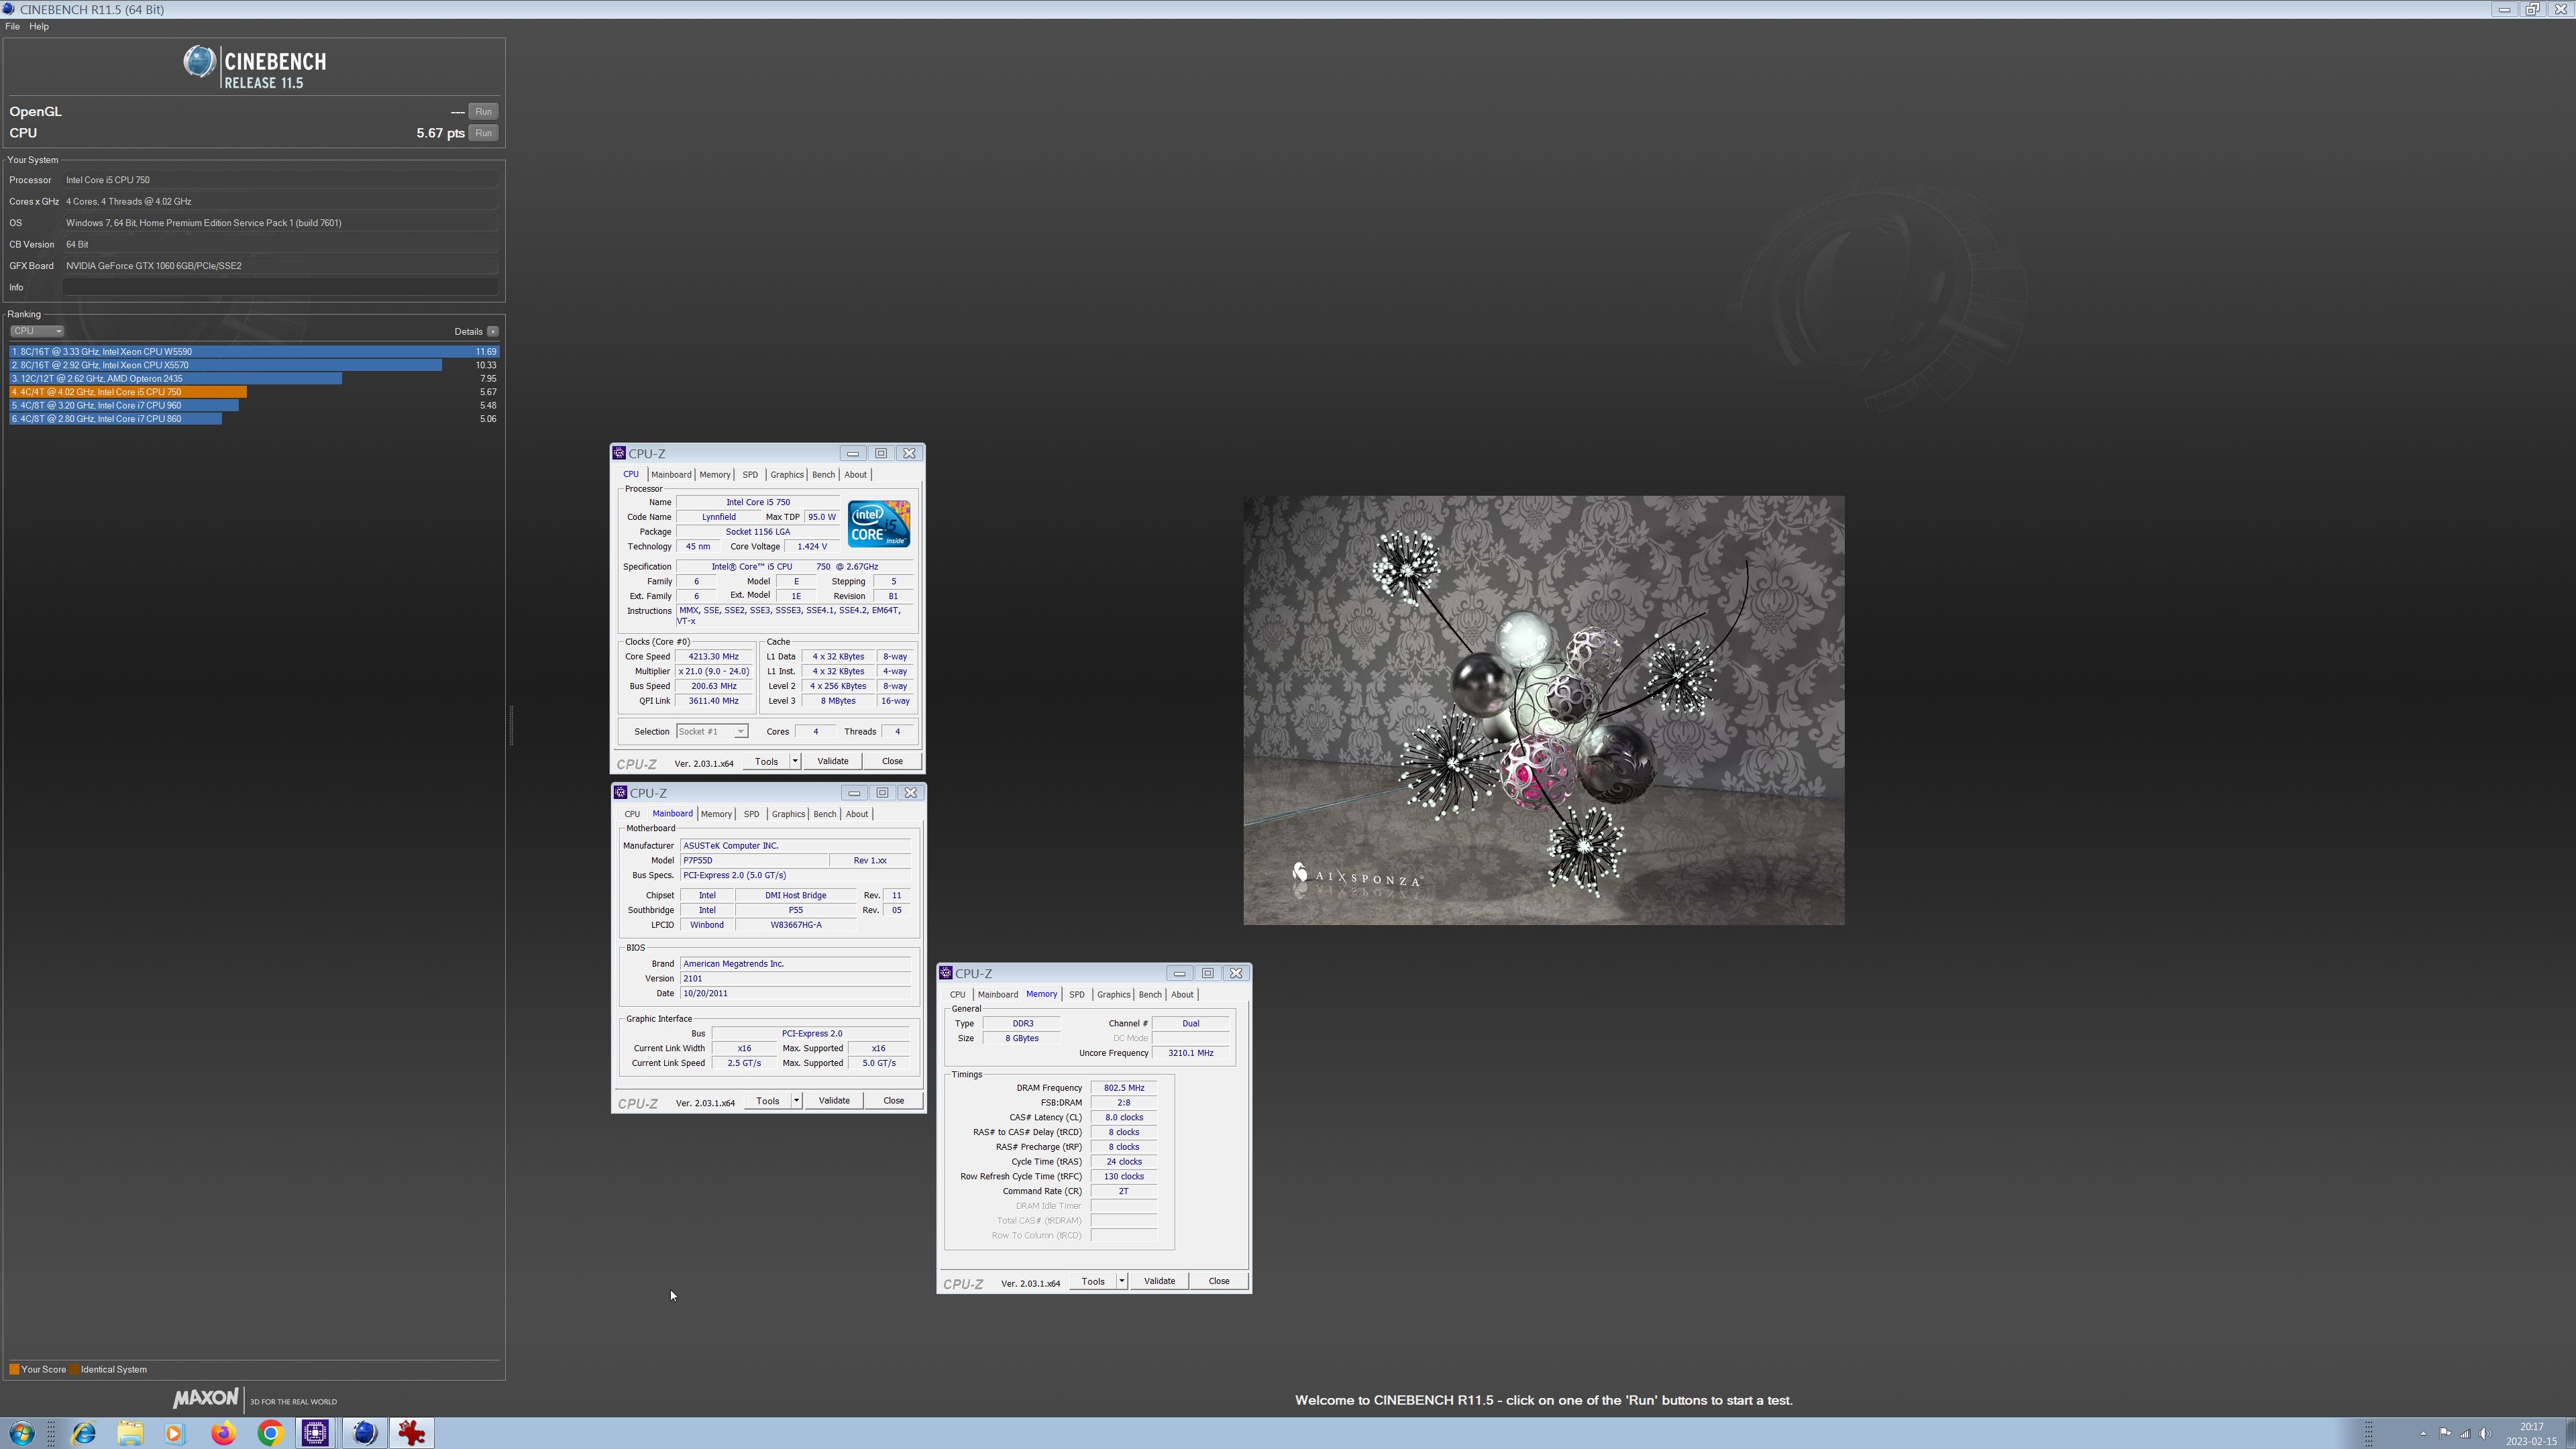Click Tools button in Memory CPU-Z window
Image resolution: width=2576 pixels, height=1449 pixels.
pyautogui.click(x=1093, y=1281)
